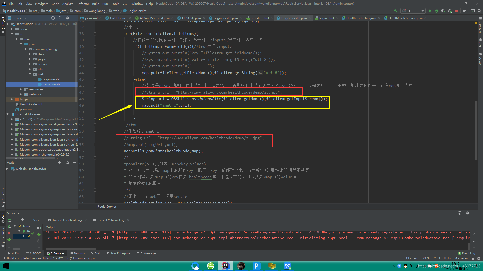The image size is (483, 271).
Task: Toggle the Terminal tool window button
Action: [78, 253]
